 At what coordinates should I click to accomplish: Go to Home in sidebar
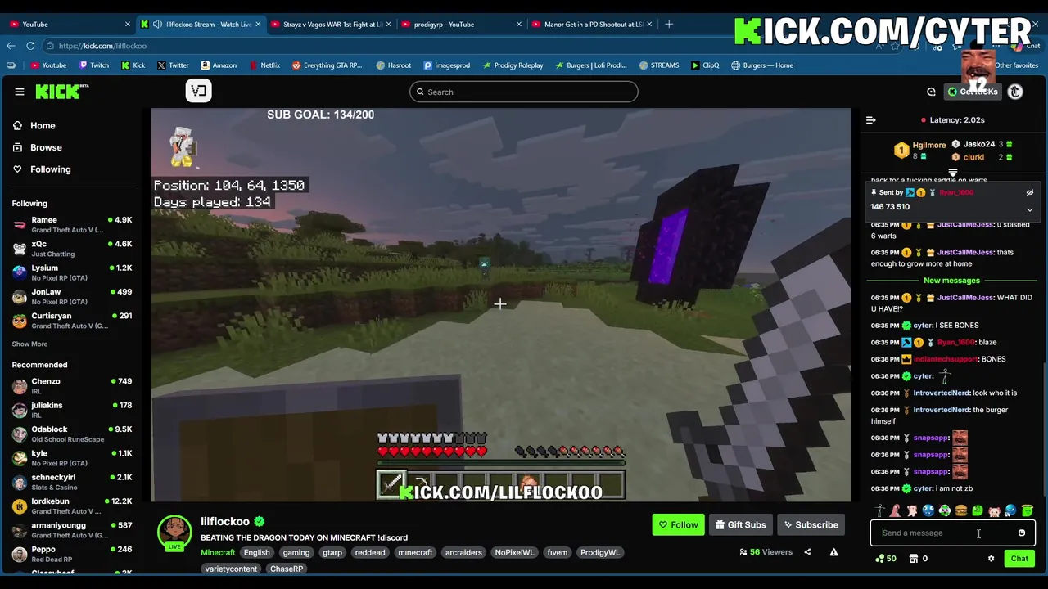point(34,125)
